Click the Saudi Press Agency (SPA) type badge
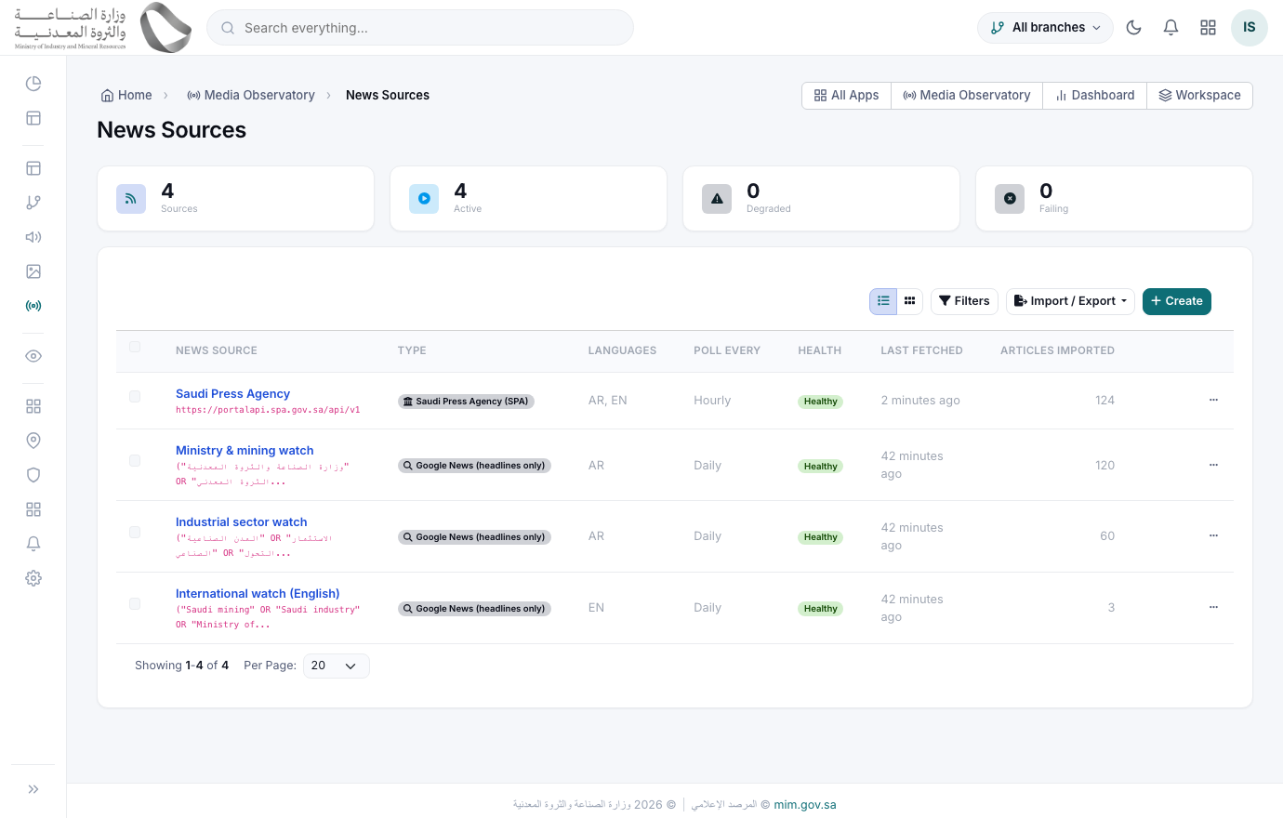The width and height of the screenshot is (1283, 818). pos(466,402)
